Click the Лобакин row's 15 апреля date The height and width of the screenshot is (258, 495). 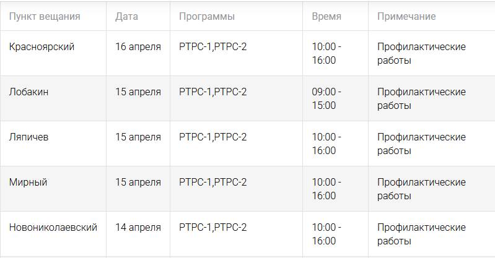point(138,92)
